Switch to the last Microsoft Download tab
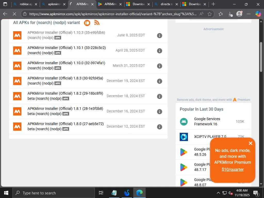The image size is (264, 198). (194, 4)
